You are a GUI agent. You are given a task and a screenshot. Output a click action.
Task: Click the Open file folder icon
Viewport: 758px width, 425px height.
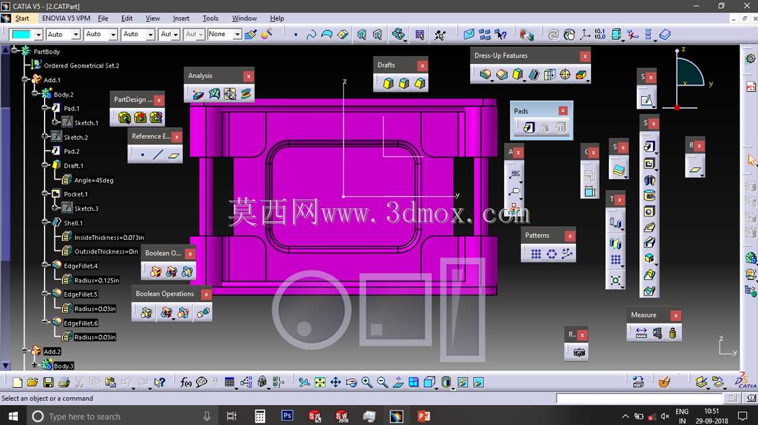[x=33, y=382]
